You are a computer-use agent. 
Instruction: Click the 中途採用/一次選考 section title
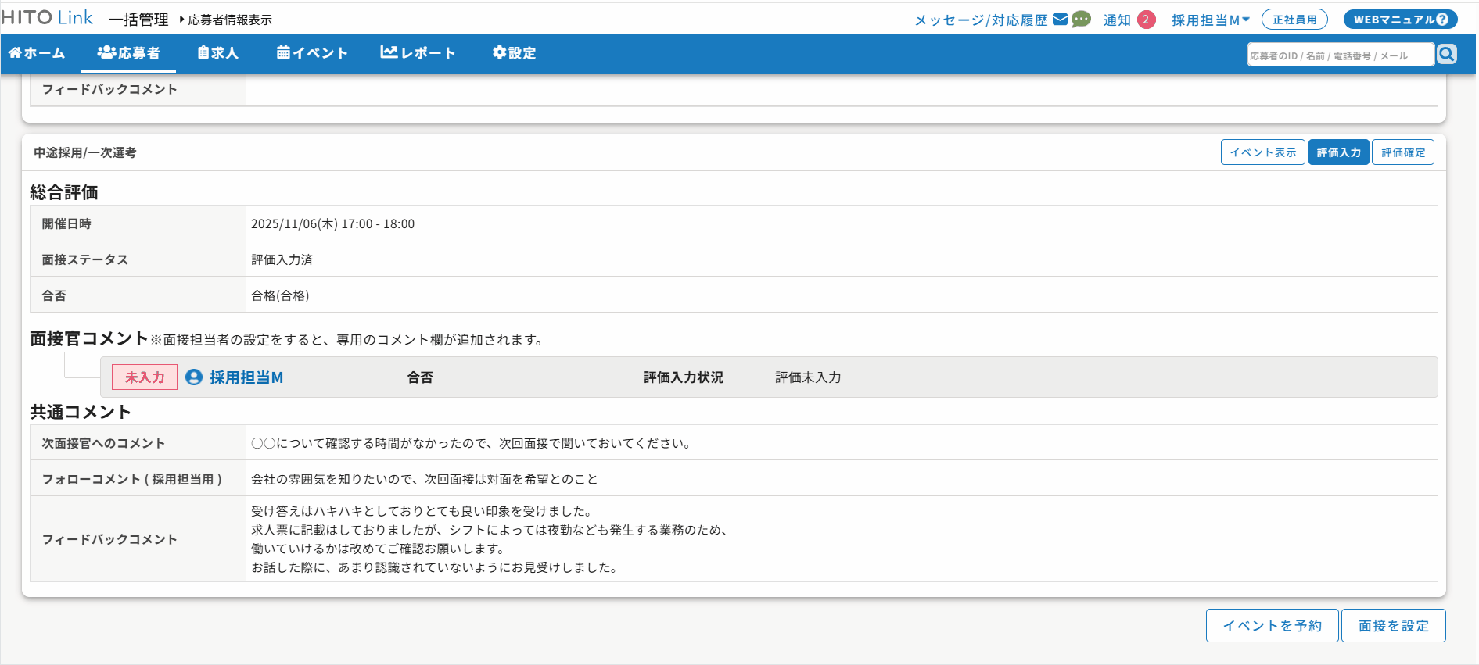pos(85,152)
